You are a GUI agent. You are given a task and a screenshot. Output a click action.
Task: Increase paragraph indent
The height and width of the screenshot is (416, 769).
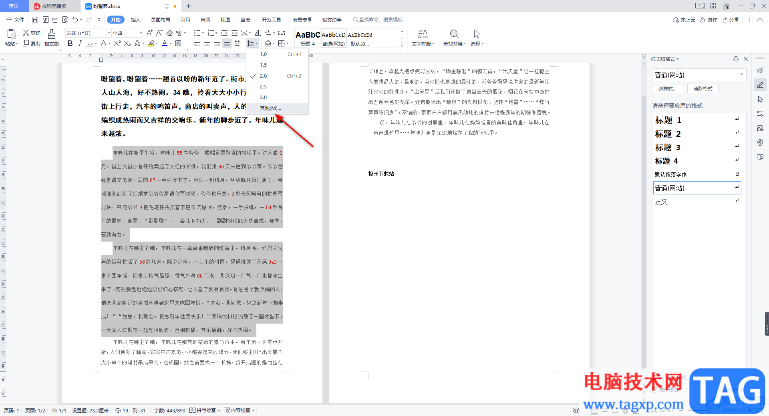[x=234, y=33]
